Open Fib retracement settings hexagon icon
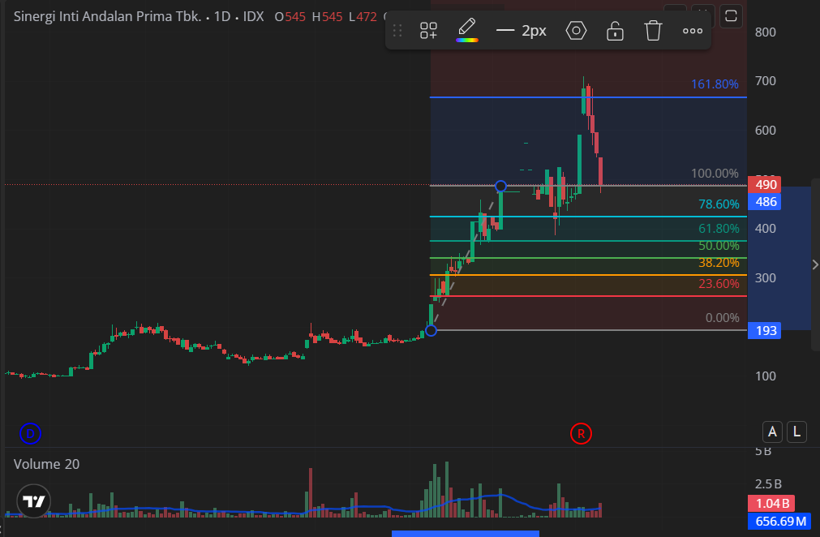This screenshot has height=537, width=820. (x=576, y=31)
